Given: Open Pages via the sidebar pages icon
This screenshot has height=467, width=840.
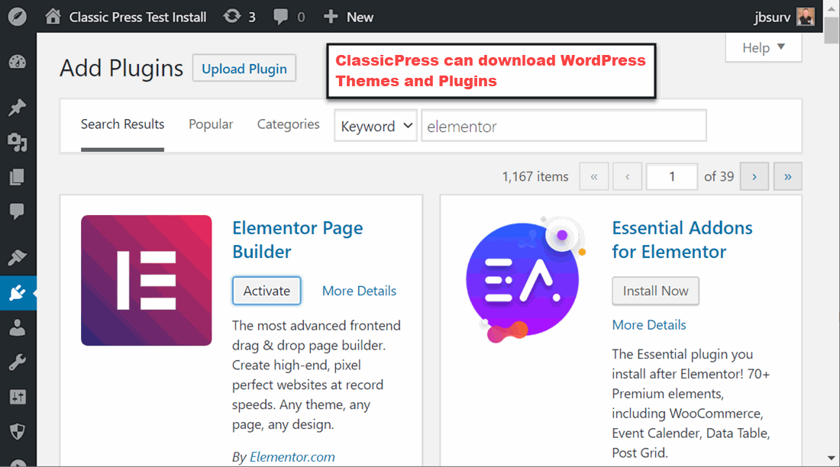Looking at the screenshot, I should coord(17,177).
